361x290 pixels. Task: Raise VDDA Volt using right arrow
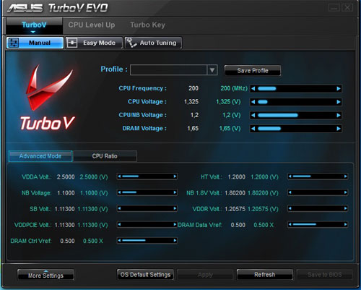(175, 176)
